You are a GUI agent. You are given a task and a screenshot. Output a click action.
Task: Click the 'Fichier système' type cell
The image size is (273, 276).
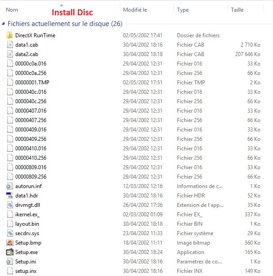click(x=195, y=233)
